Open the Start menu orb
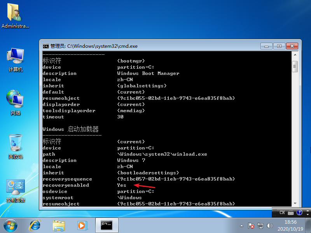The image size is (311, 233). tap(10, 225)
